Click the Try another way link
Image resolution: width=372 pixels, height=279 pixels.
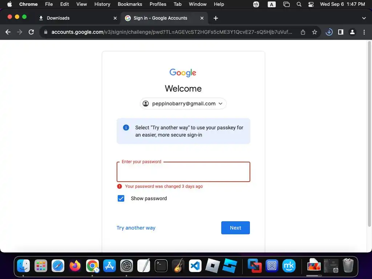(136, 228)
